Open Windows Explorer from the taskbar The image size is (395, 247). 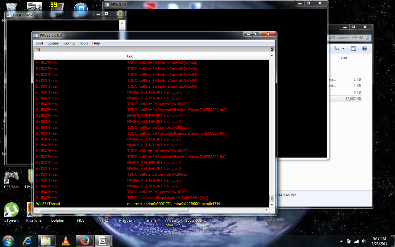coord(46,241)
